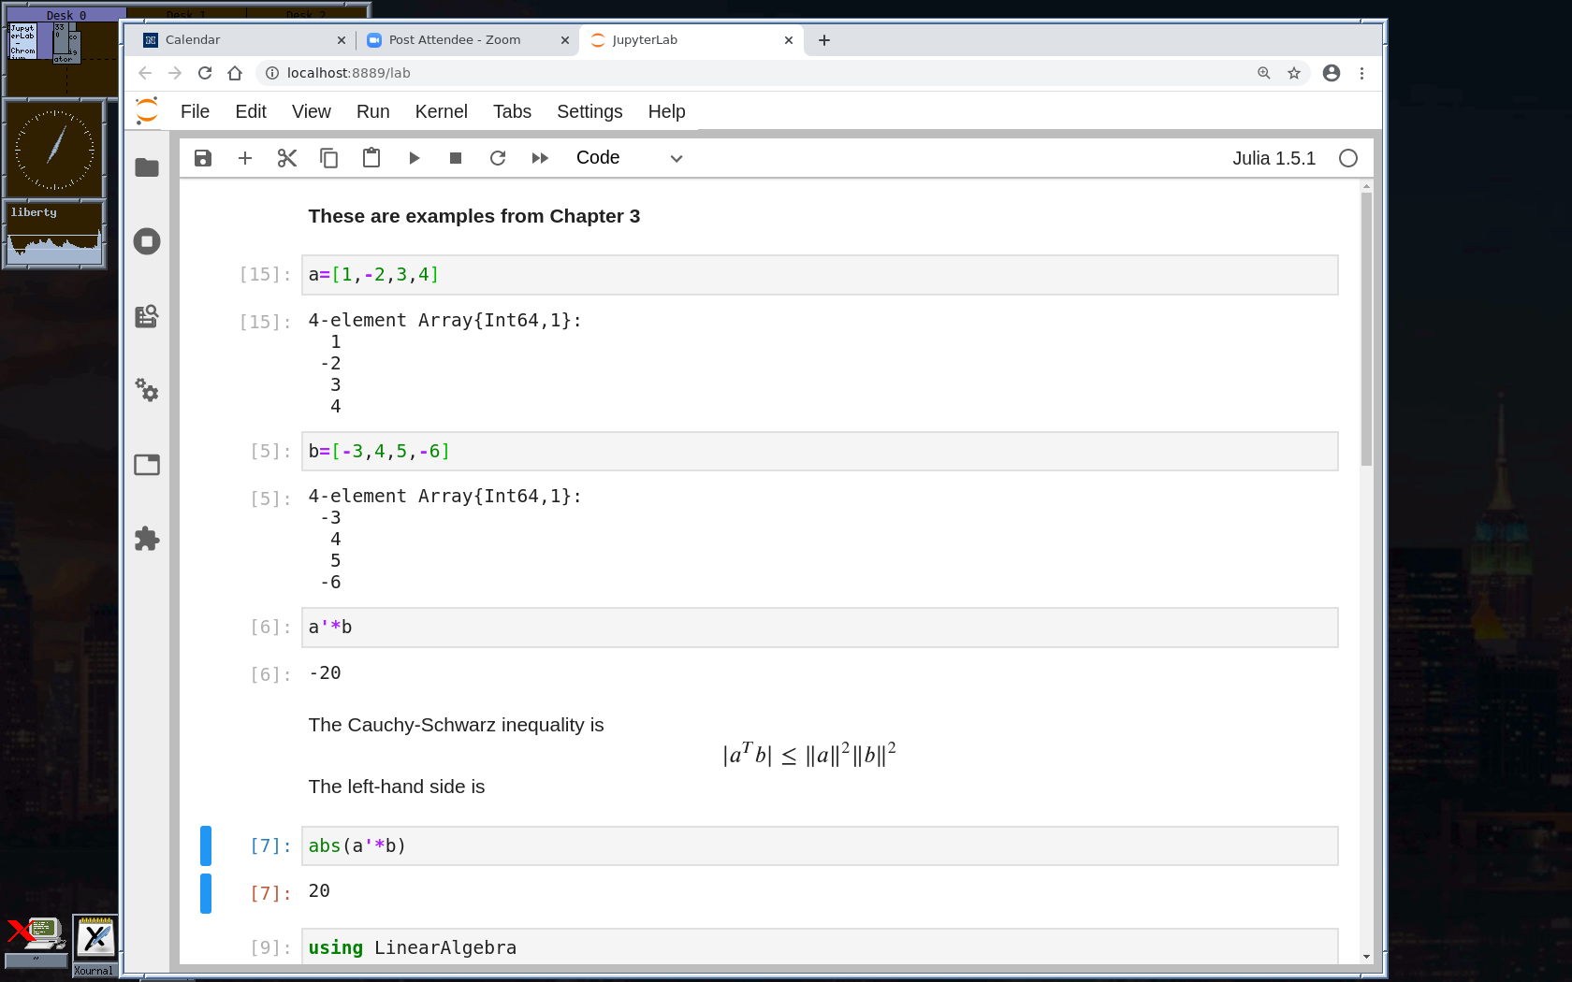This screenshot has width=1572, height=982.
Task: Click the Julia 1.5.1 kernel name
Action: (1274, 158)
